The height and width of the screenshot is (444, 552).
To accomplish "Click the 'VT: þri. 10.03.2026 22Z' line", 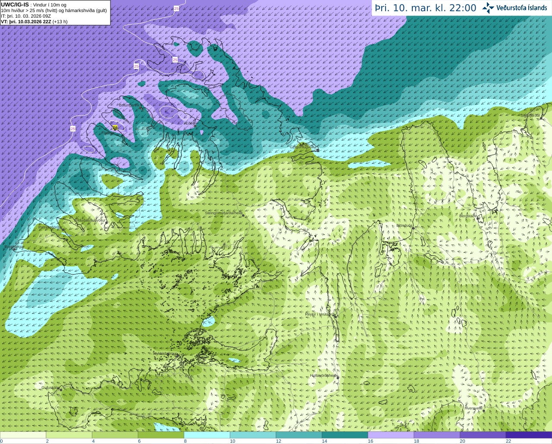I will (34, 22).
